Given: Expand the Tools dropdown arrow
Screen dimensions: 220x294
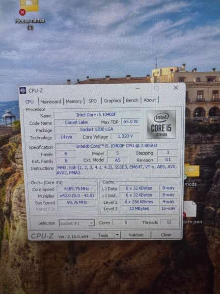Looking at the screenshot, I should (117, 235).
